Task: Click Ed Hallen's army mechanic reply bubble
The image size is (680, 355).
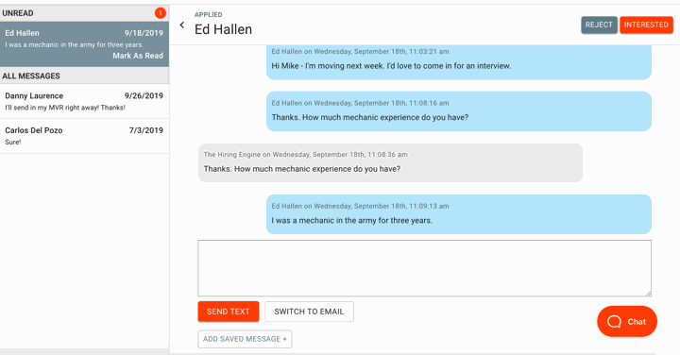Action: pos(458,214)
